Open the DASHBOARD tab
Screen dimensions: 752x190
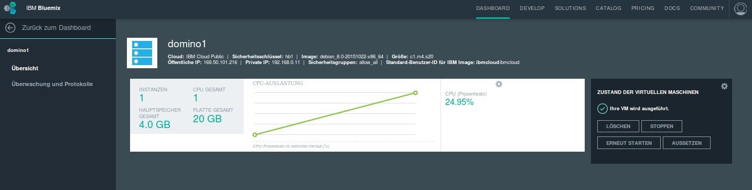pyautogui.click(x=493, y=8)
